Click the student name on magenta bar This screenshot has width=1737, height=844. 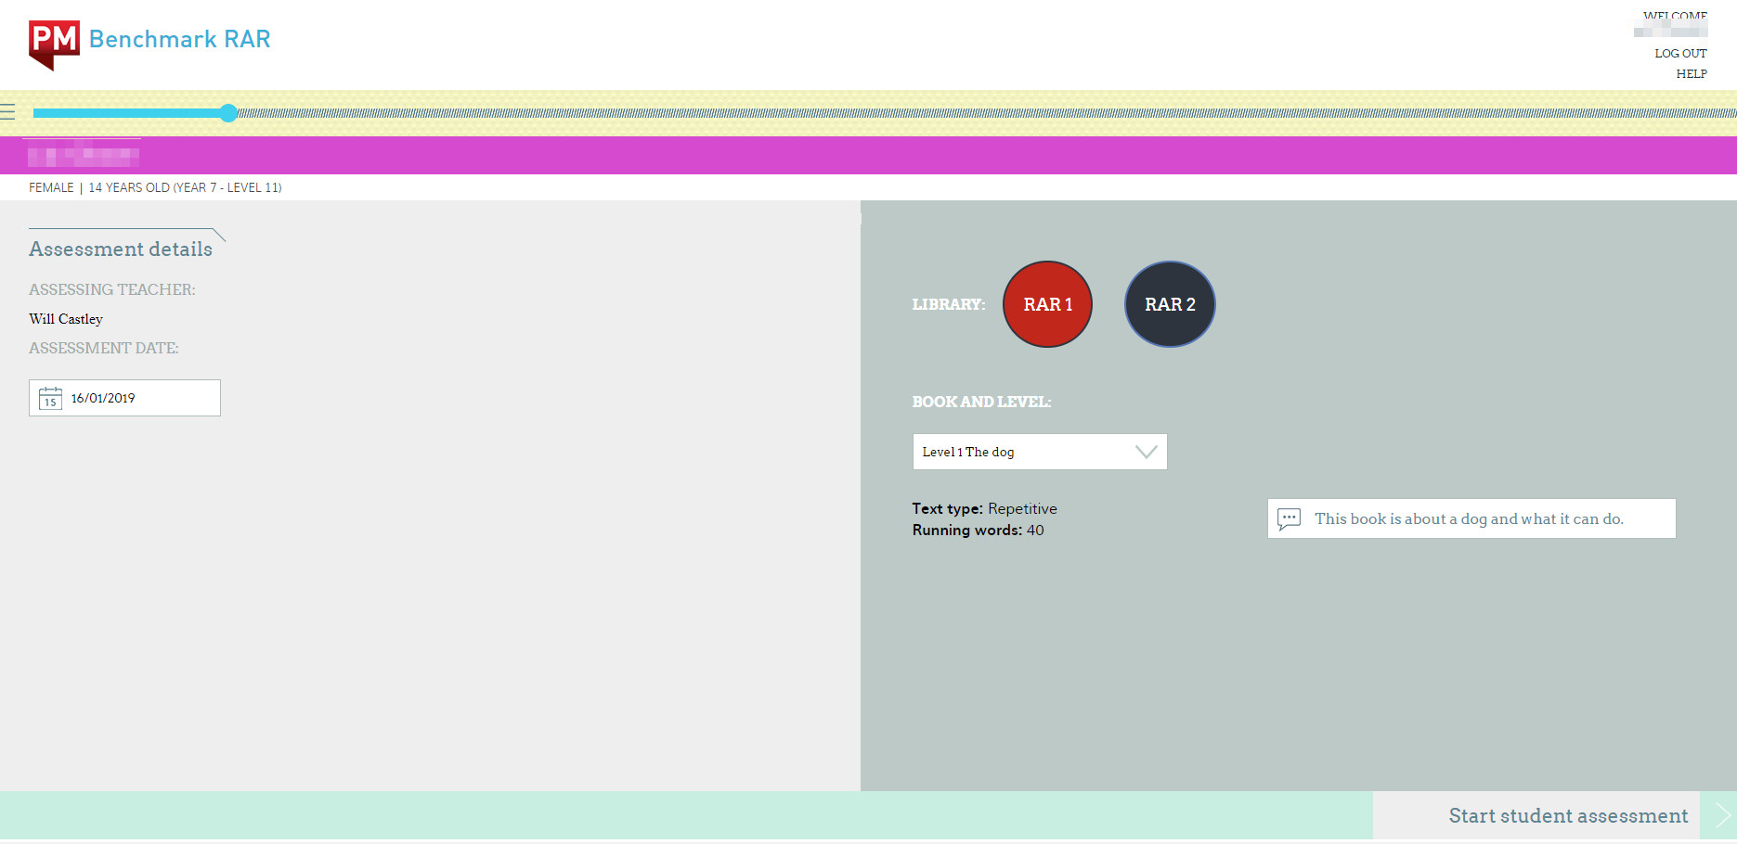[x=84, y=156]
